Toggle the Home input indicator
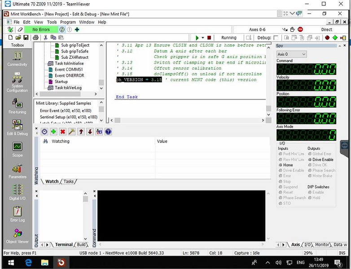 click(281, 165)
